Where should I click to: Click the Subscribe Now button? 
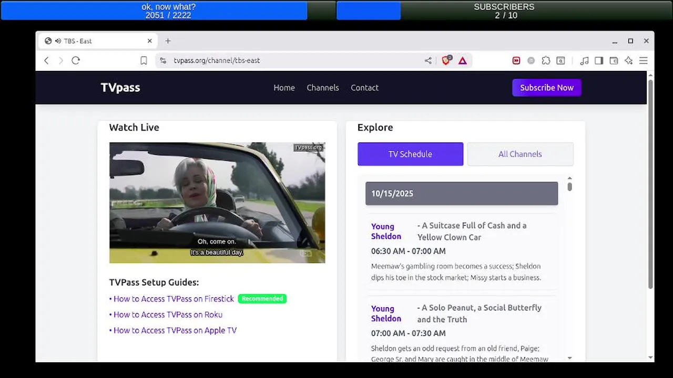coord(547,88)
